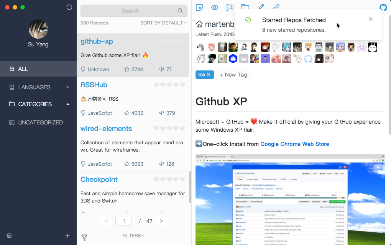This screenshot has height=245, width=391.
Task: Click wired-elements fork count 128
Action: click(167, 164)
